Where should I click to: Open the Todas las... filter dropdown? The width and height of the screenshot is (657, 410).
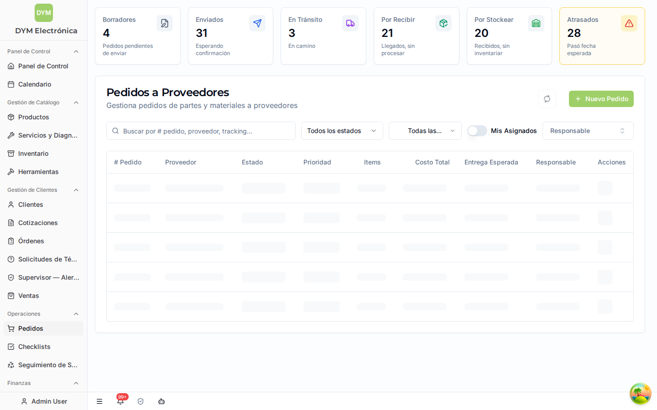click(x=425, y=131)
